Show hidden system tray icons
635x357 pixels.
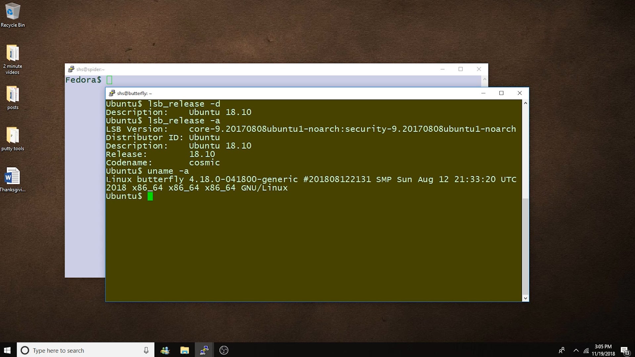(576, 350)
